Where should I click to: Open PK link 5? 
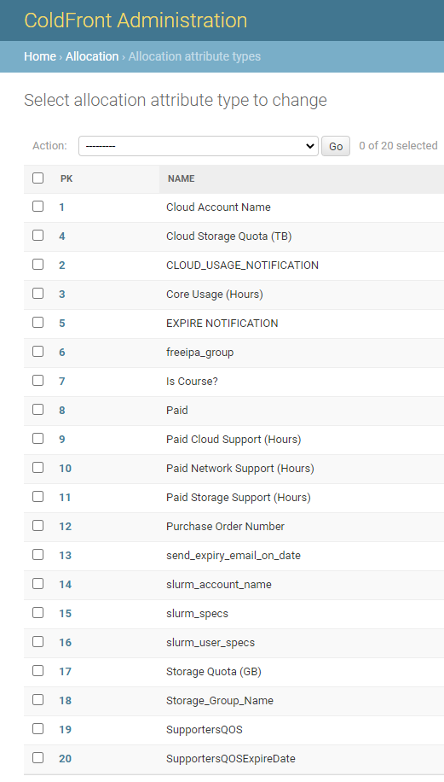pos(61,324)
